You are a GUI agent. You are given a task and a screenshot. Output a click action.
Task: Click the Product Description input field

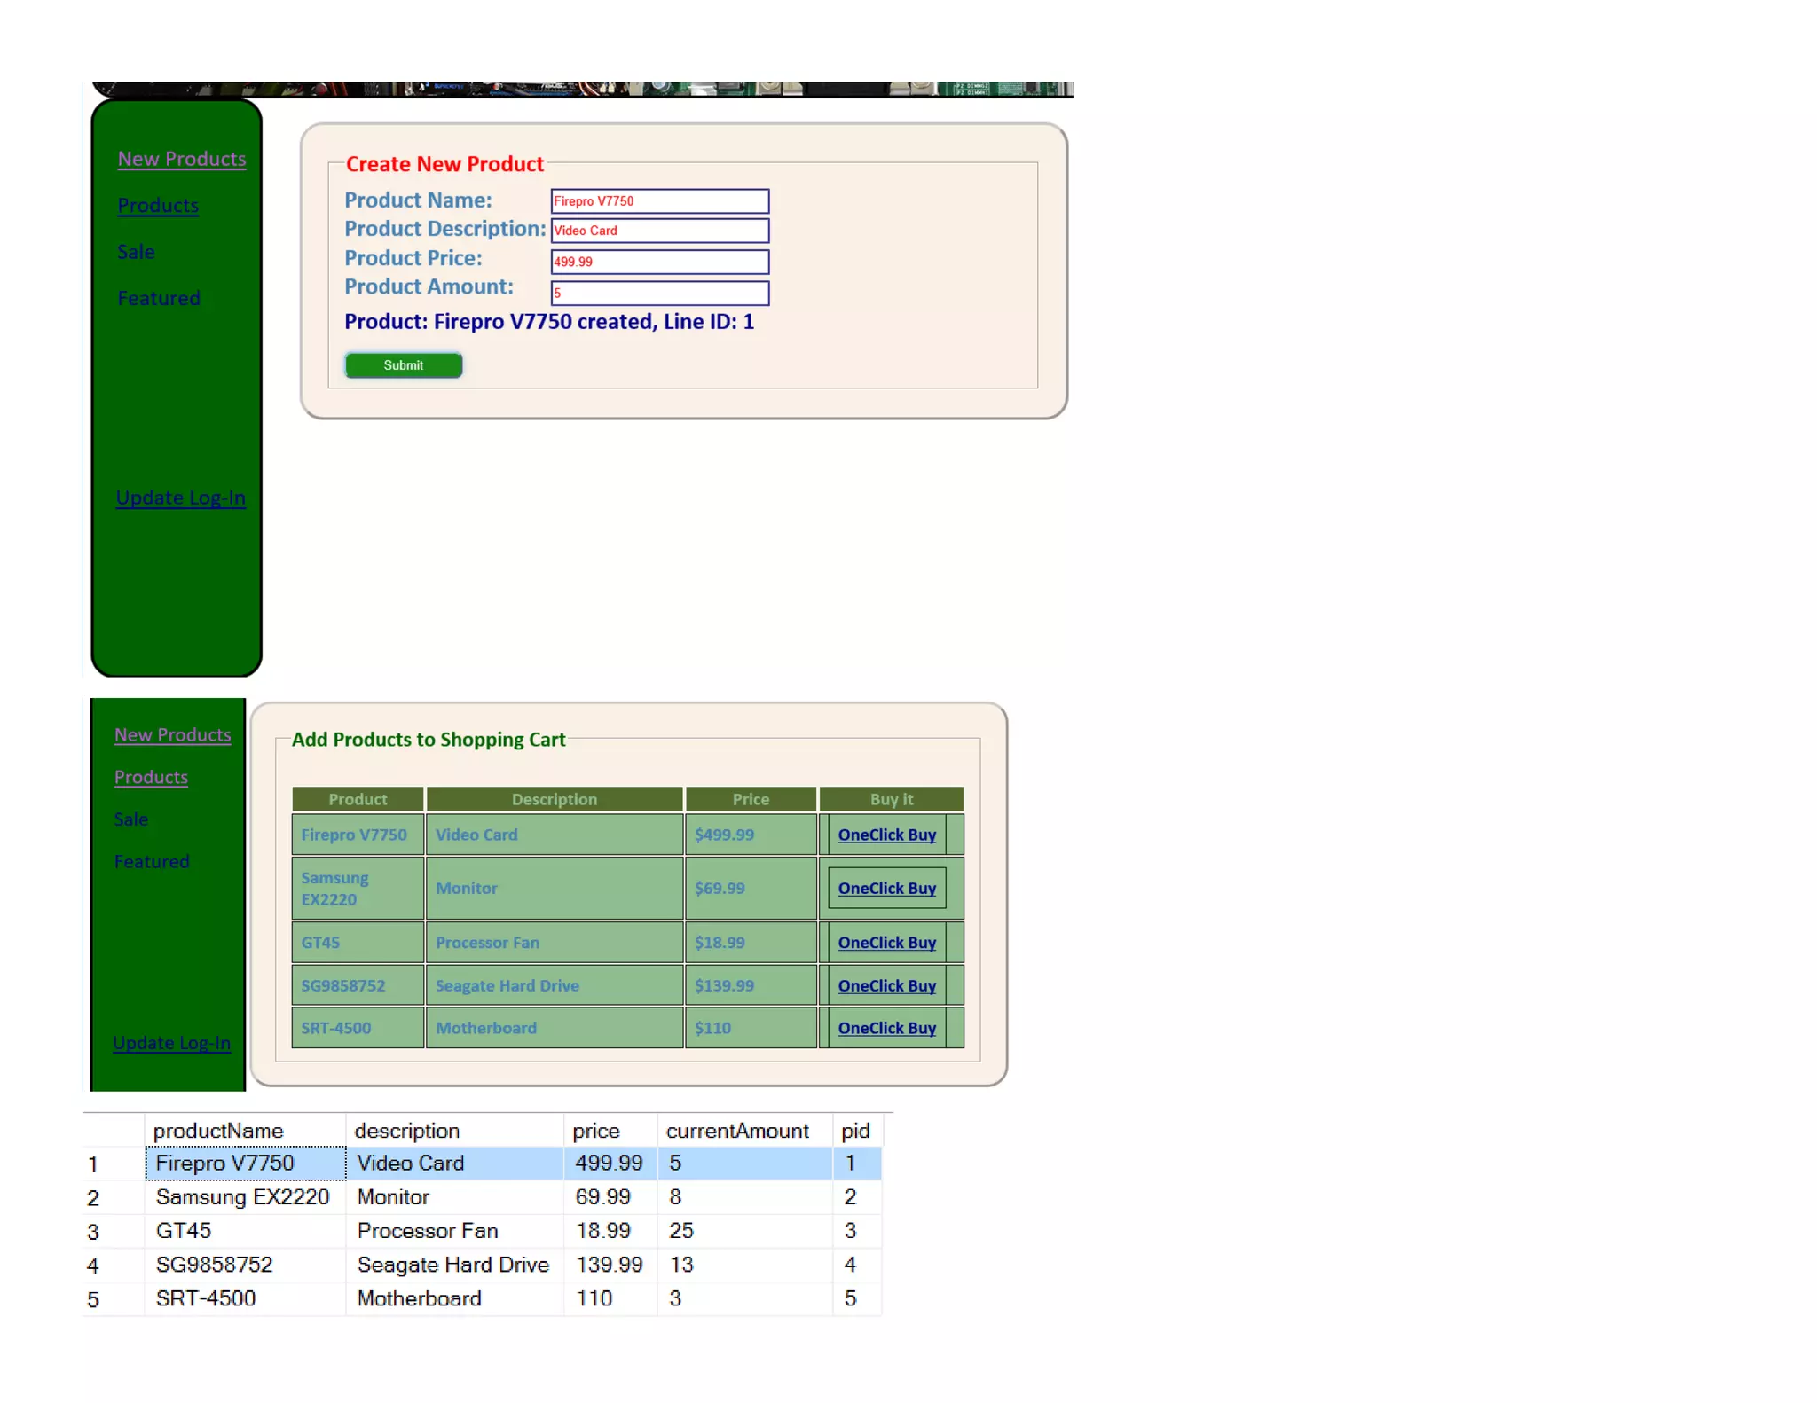659,231
